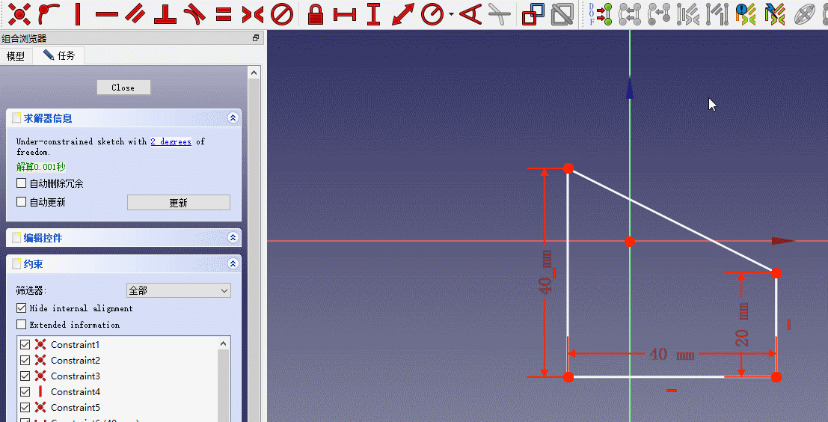Click the constraint list scroll-up arrow

(224, 343)
